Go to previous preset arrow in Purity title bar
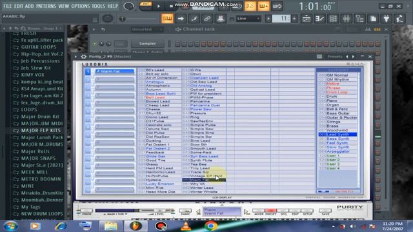The height and width of the screenshot is (232, 413). [347, 57]
